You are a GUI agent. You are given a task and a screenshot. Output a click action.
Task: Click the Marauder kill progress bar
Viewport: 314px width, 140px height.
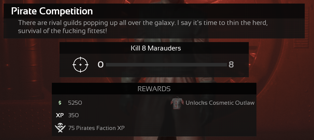166,65
